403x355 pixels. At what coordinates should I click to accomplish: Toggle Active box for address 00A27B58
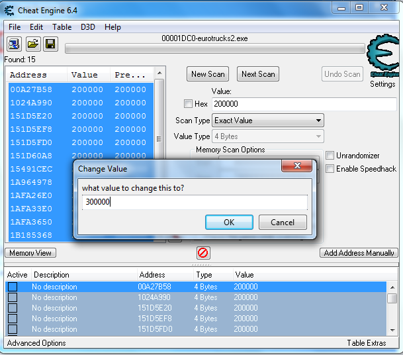point(13,287)
